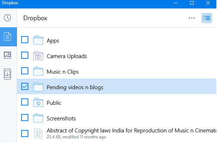The height and width of the screenshot is (143, 217).
Task: Click the Dropbox header title
Action: point(35,18)
